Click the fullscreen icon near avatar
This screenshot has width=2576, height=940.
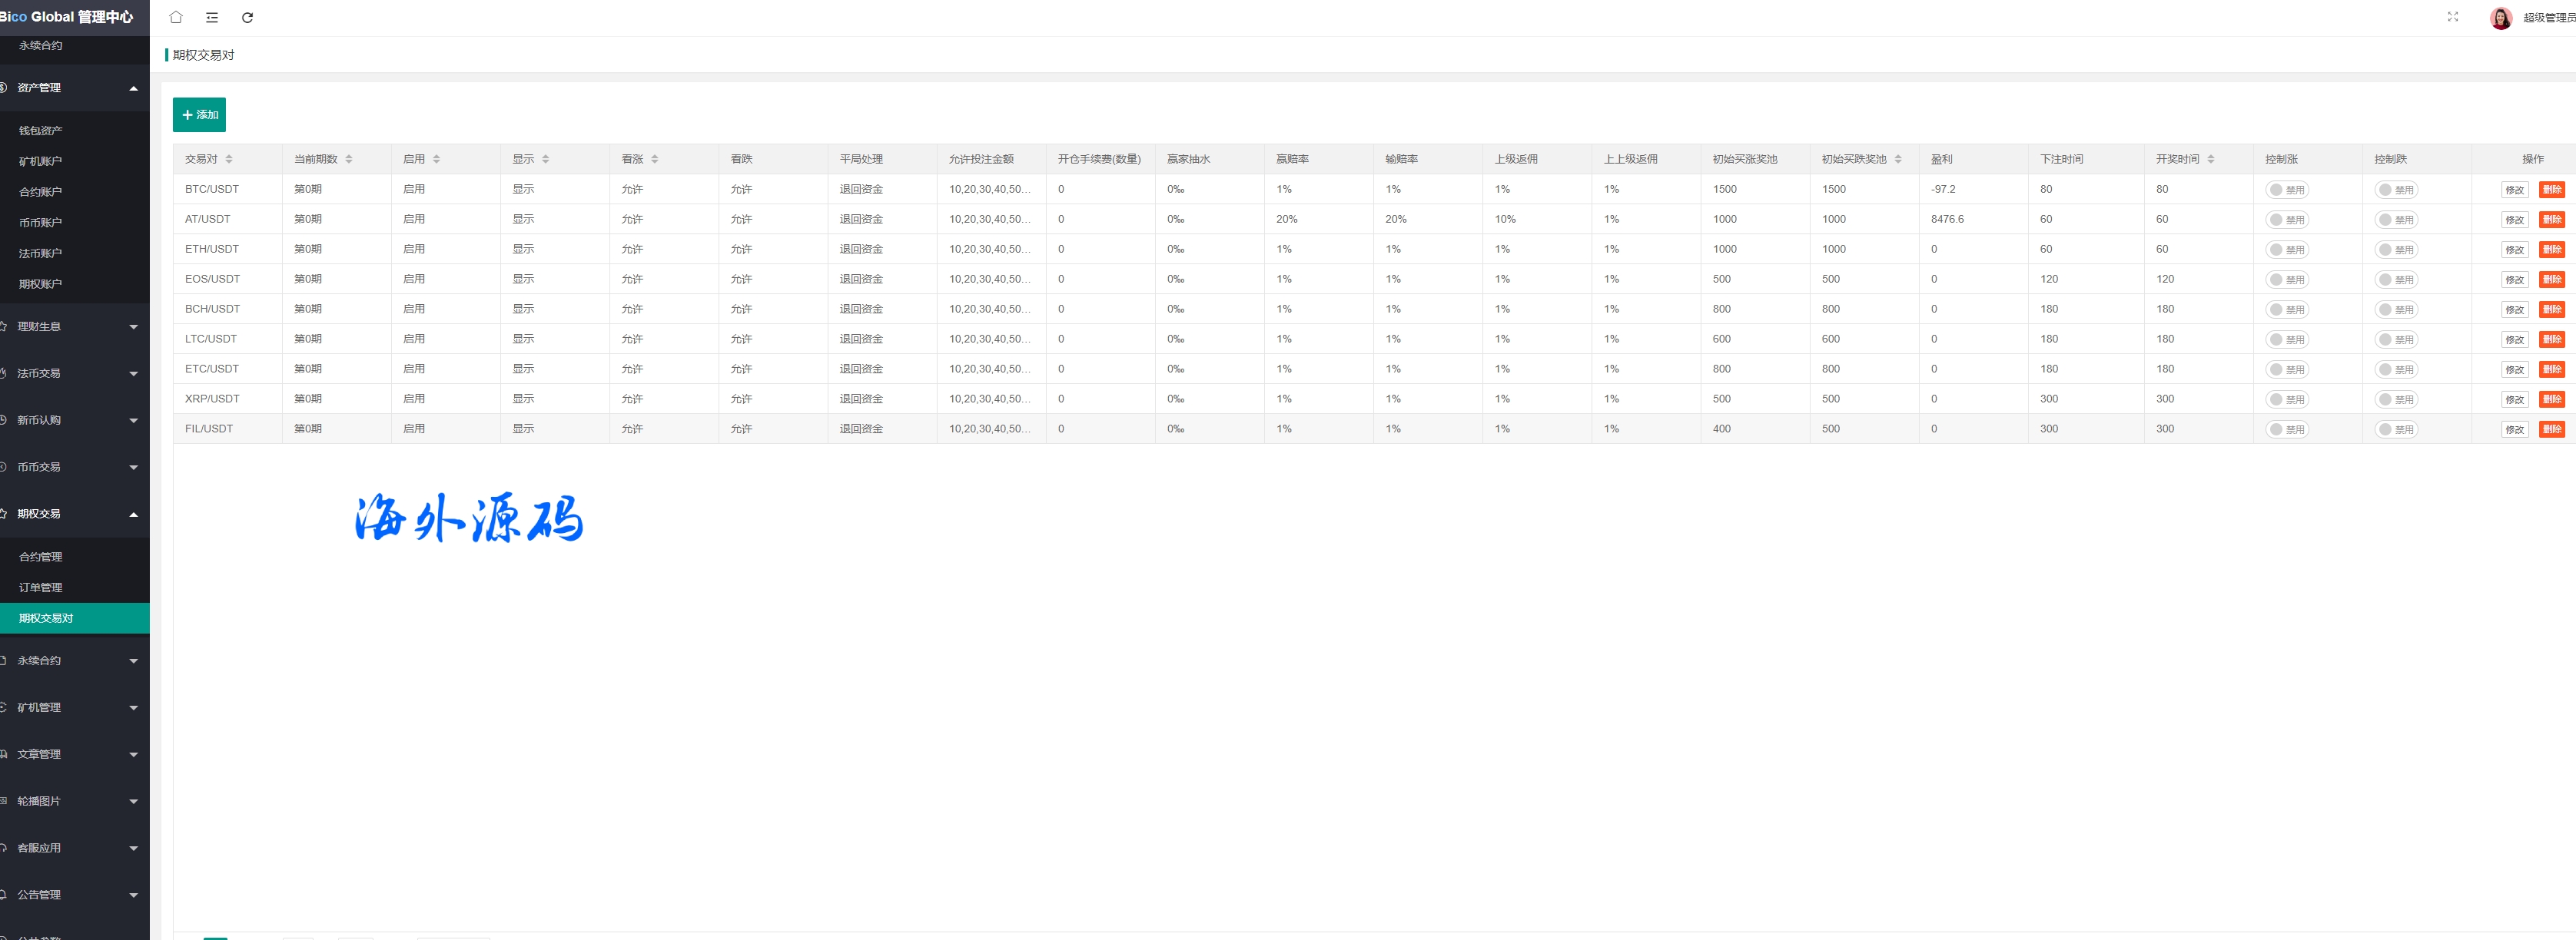tap(2452, 17)
